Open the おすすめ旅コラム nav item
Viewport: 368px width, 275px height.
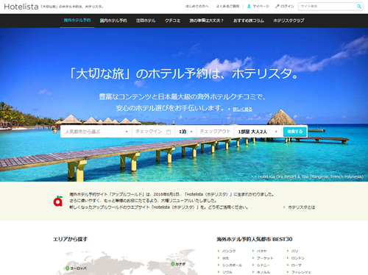click(x=249, y=21)
